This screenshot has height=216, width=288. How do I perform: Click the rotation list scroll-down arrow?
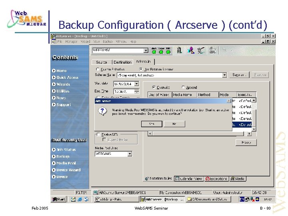pyautogui.click(x=254, y=129)
